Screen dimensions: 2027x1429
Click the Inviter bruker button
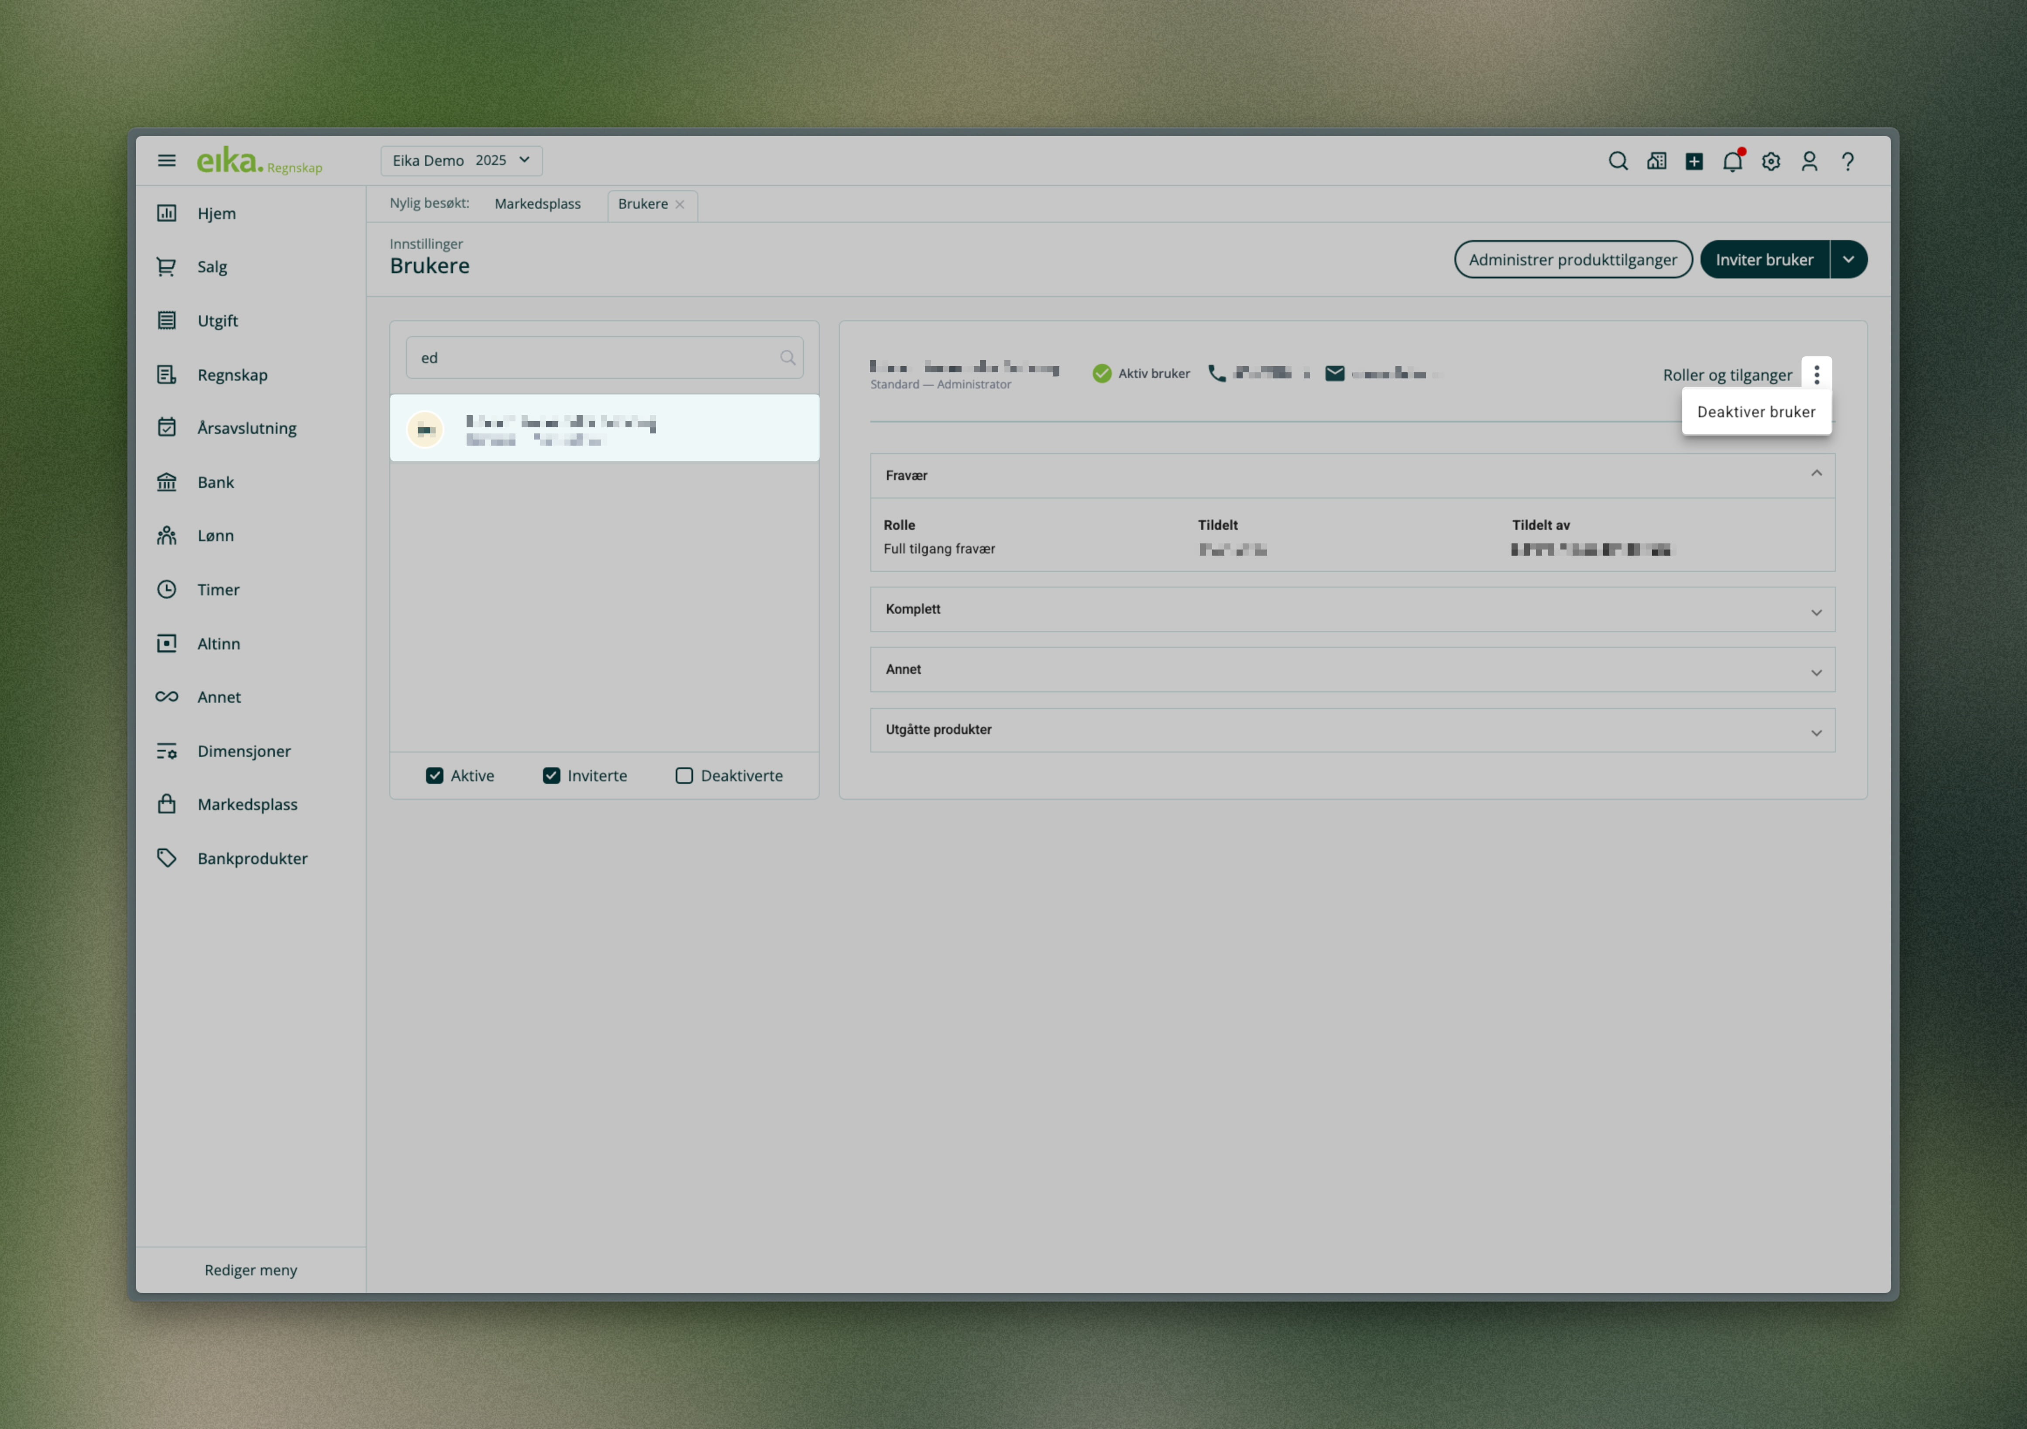pyautogui.click(x=1763, y=260)
